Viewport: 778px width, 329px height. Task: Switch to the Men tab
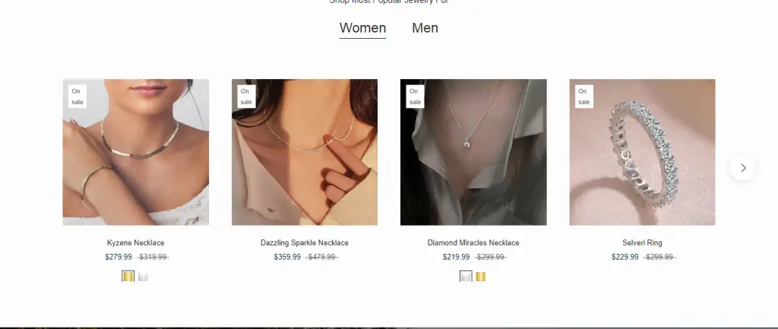coord(425,28)
